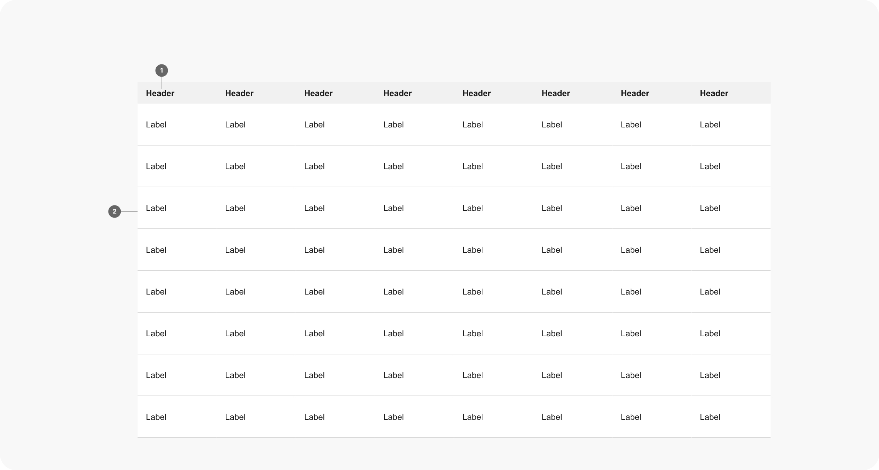Viewport: 879px width, 470px height.
Task: Click the annotation marker numbered 2
Action: [x=114, y=212]
